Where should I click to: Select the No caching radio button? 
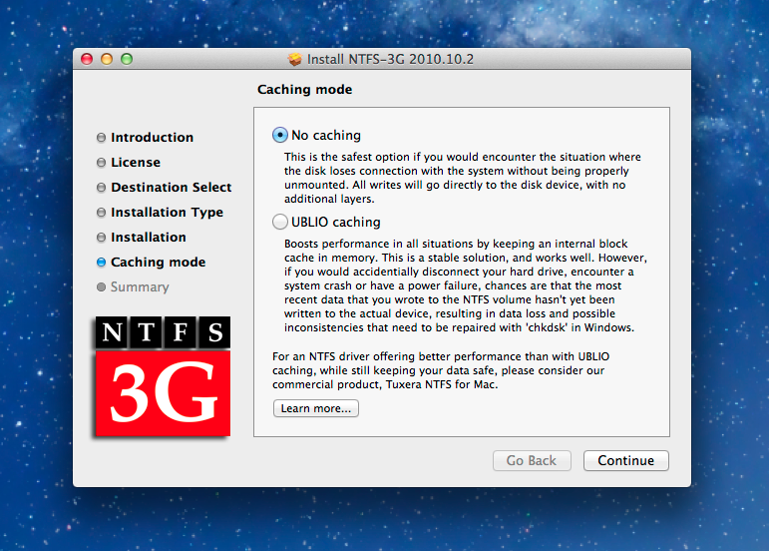280,135
